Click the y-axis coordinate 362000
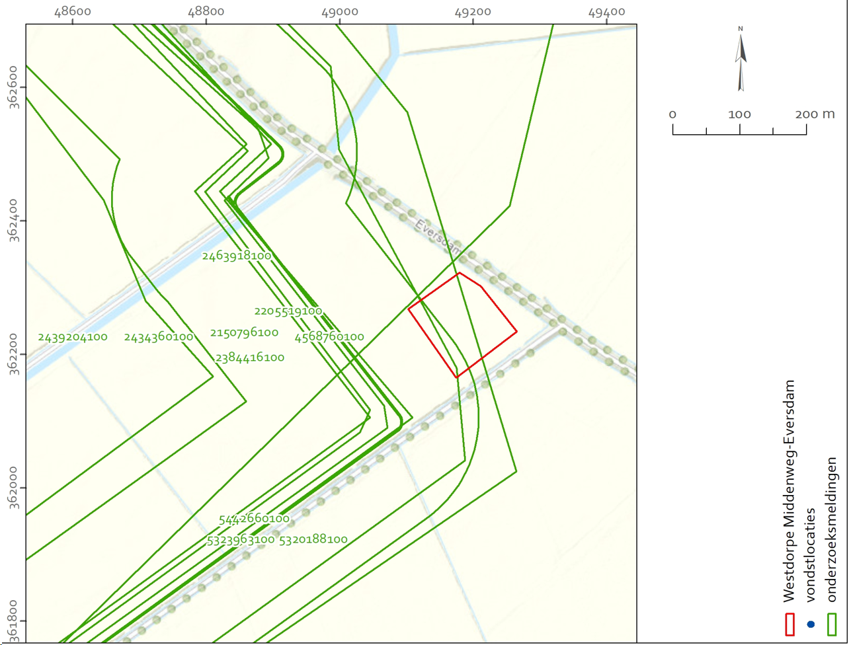The width and height of the screenshot is (849, 645). pyautogui.click(x=13, y=488)
